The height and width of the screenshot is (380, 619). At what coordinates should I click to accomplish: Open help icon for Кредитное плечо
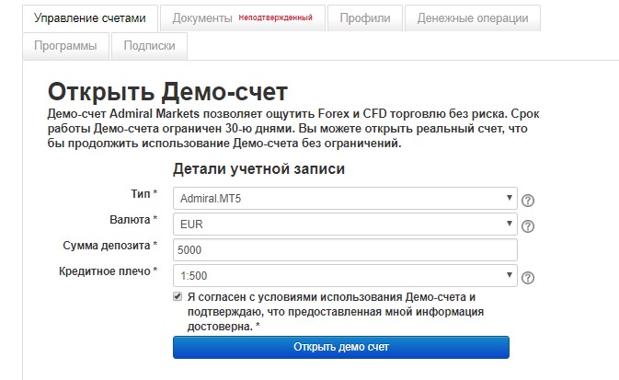click(528, 278)
